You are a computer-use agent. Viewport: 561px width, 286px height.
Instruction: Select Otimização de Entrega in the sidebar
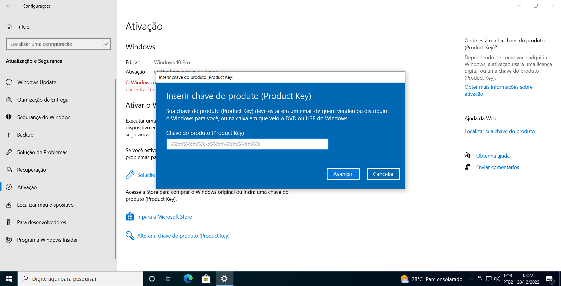tap(43, 100)
